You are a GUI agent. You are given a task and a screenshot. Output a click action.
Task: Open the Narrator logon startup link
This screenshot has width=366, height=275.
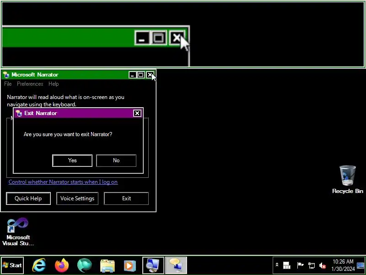63,182
